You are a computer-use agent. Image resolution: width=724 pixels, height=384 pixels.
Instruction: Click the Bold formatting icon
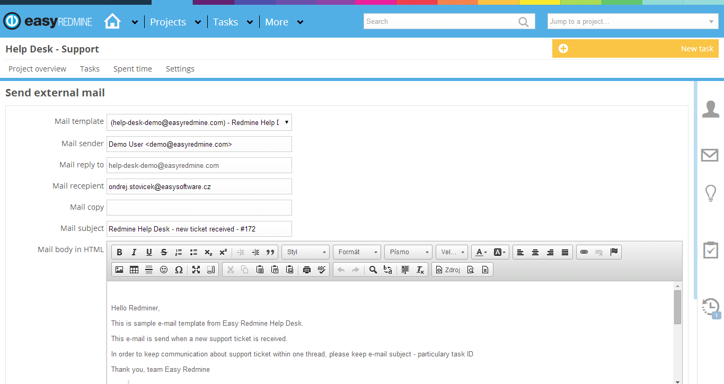tap(119, 252)
